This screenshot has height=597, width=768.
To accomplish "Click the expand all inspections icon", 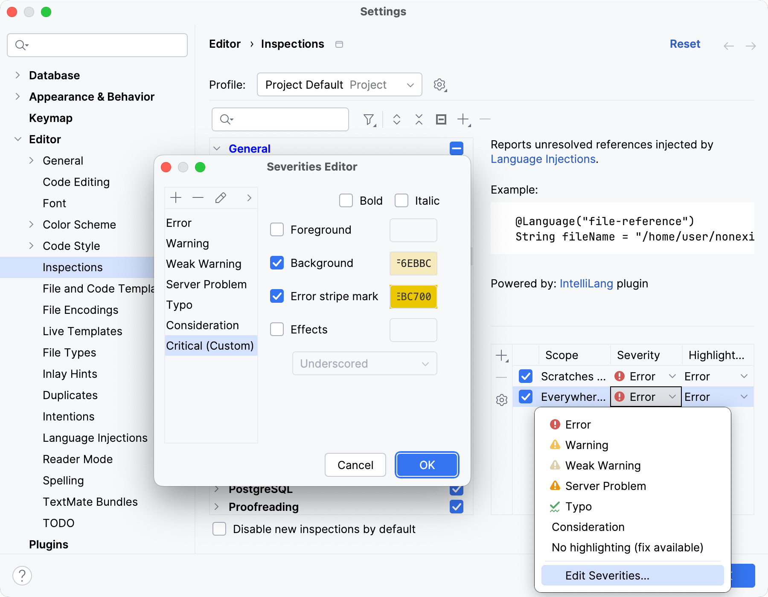I will pyautogui.click(x=396, y=119).
